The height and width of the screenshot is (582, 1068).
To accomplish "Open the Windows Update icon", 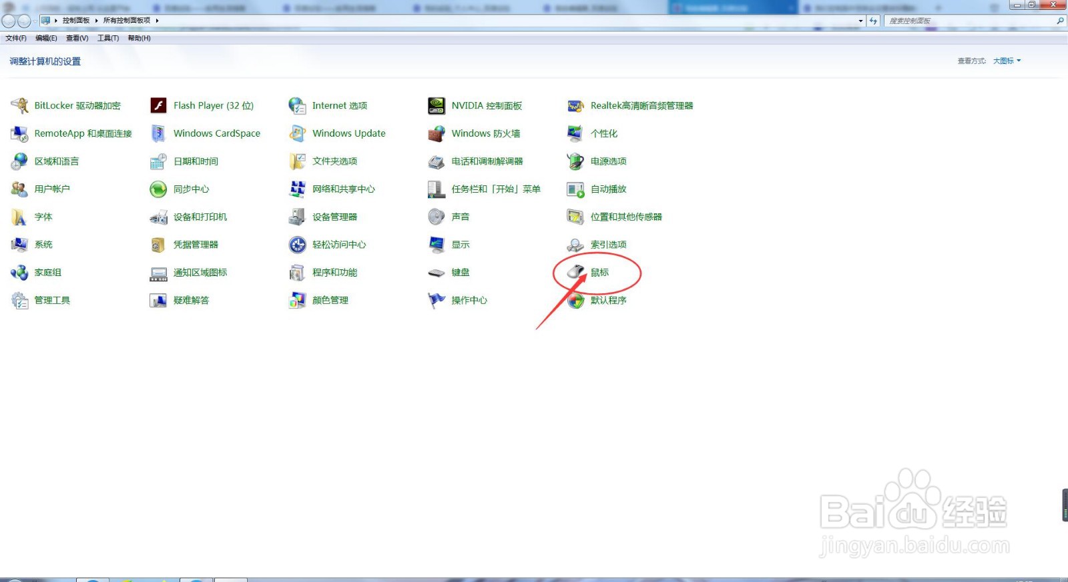I will coord(297,133).
